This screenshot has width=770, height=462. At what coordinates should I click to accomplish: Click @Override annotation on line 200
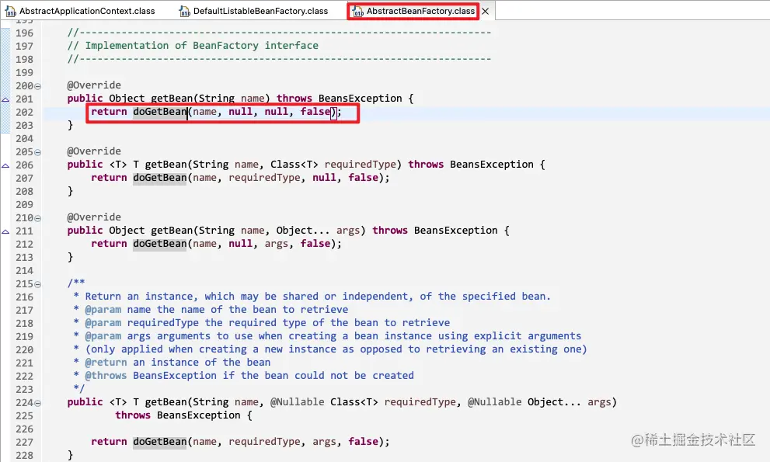click(x=94, y=85)
